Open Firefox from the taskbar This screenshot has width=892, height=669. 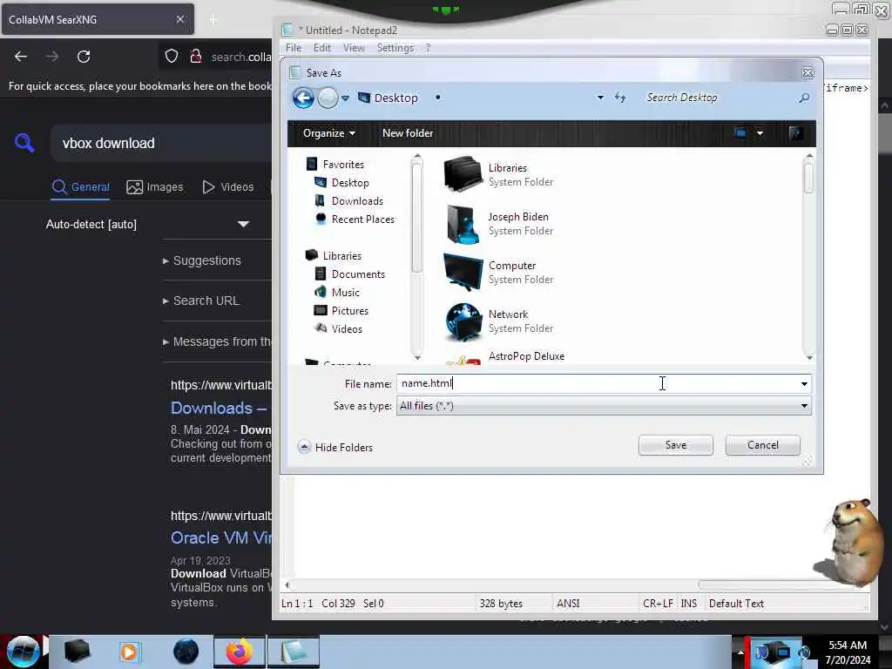[240, 652]
